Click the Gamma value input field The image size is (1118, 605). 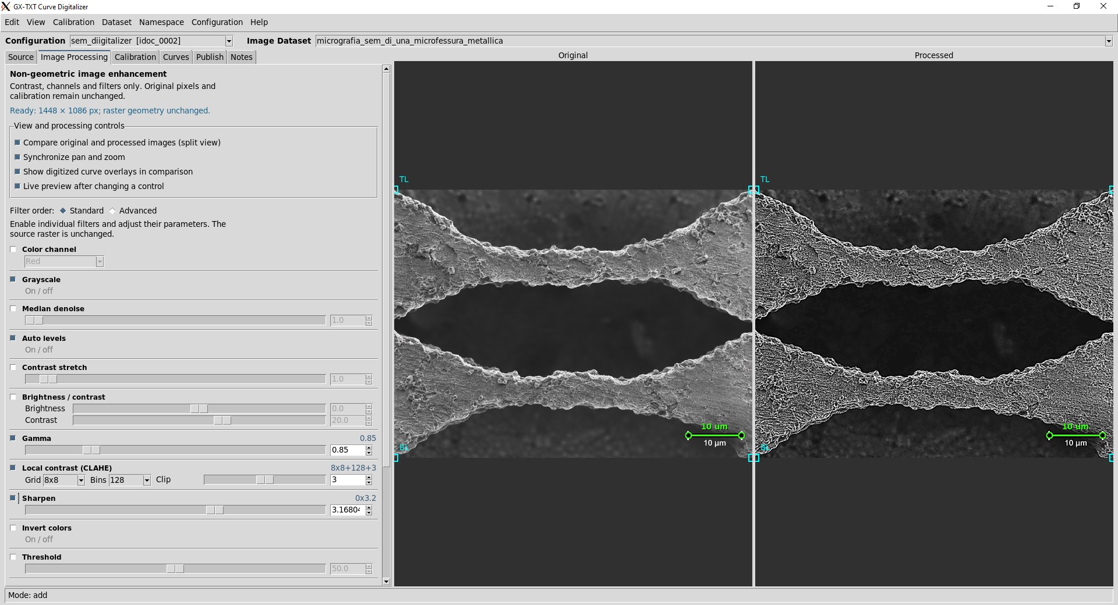coord(347,450)
